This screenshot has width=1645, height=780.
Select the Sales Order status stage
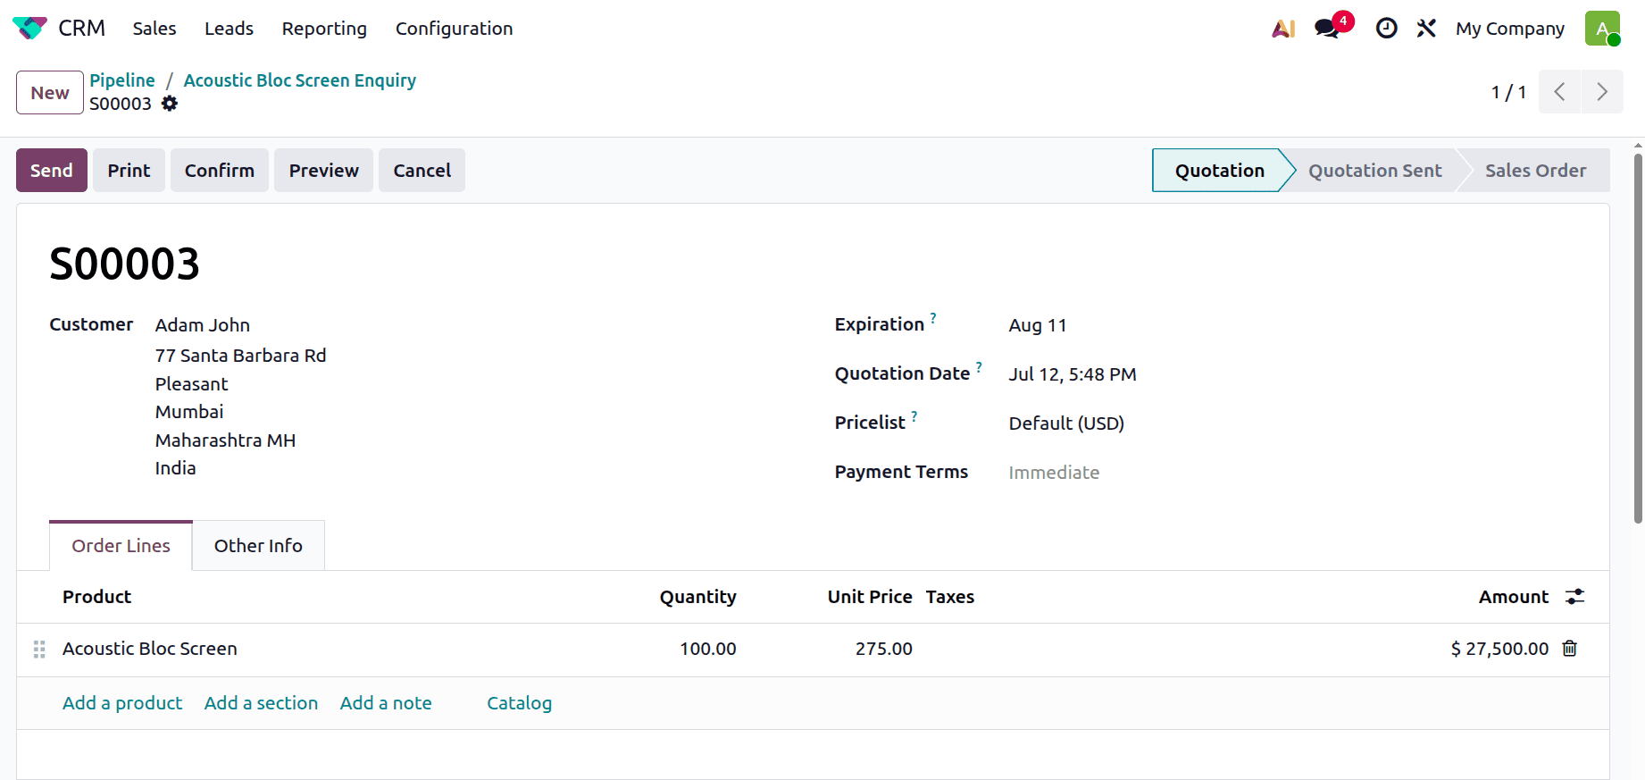pos(1535,171)
